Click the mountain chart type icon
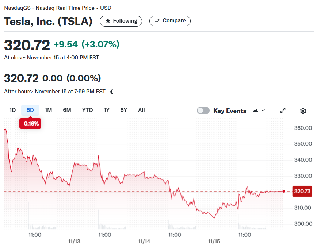317x247 pixels. coord(255,111)
